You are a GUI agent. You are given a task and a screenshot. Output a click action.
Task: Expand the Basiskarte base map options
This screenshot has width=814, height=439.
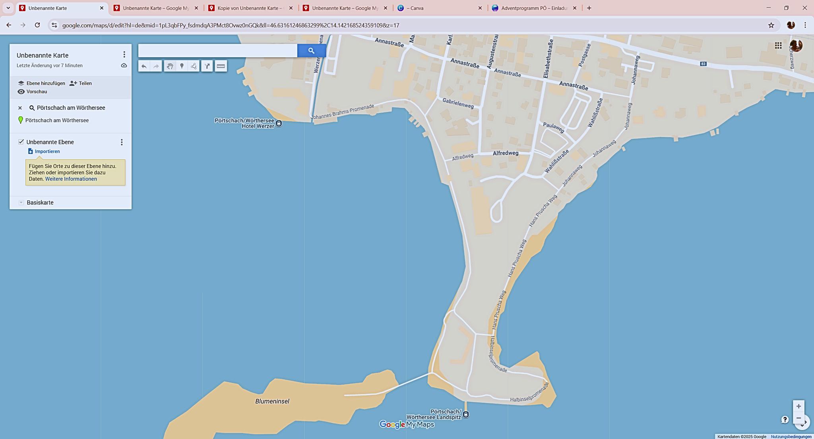tap(21, 202)
